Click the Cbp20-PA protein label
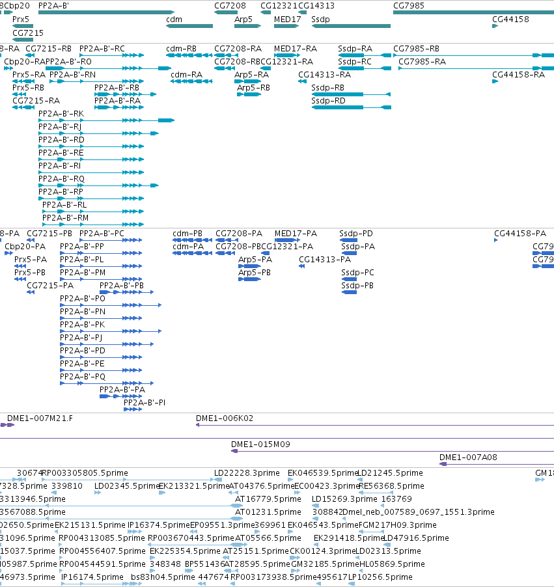Screen dimensions: 554x587 [25, 247]
